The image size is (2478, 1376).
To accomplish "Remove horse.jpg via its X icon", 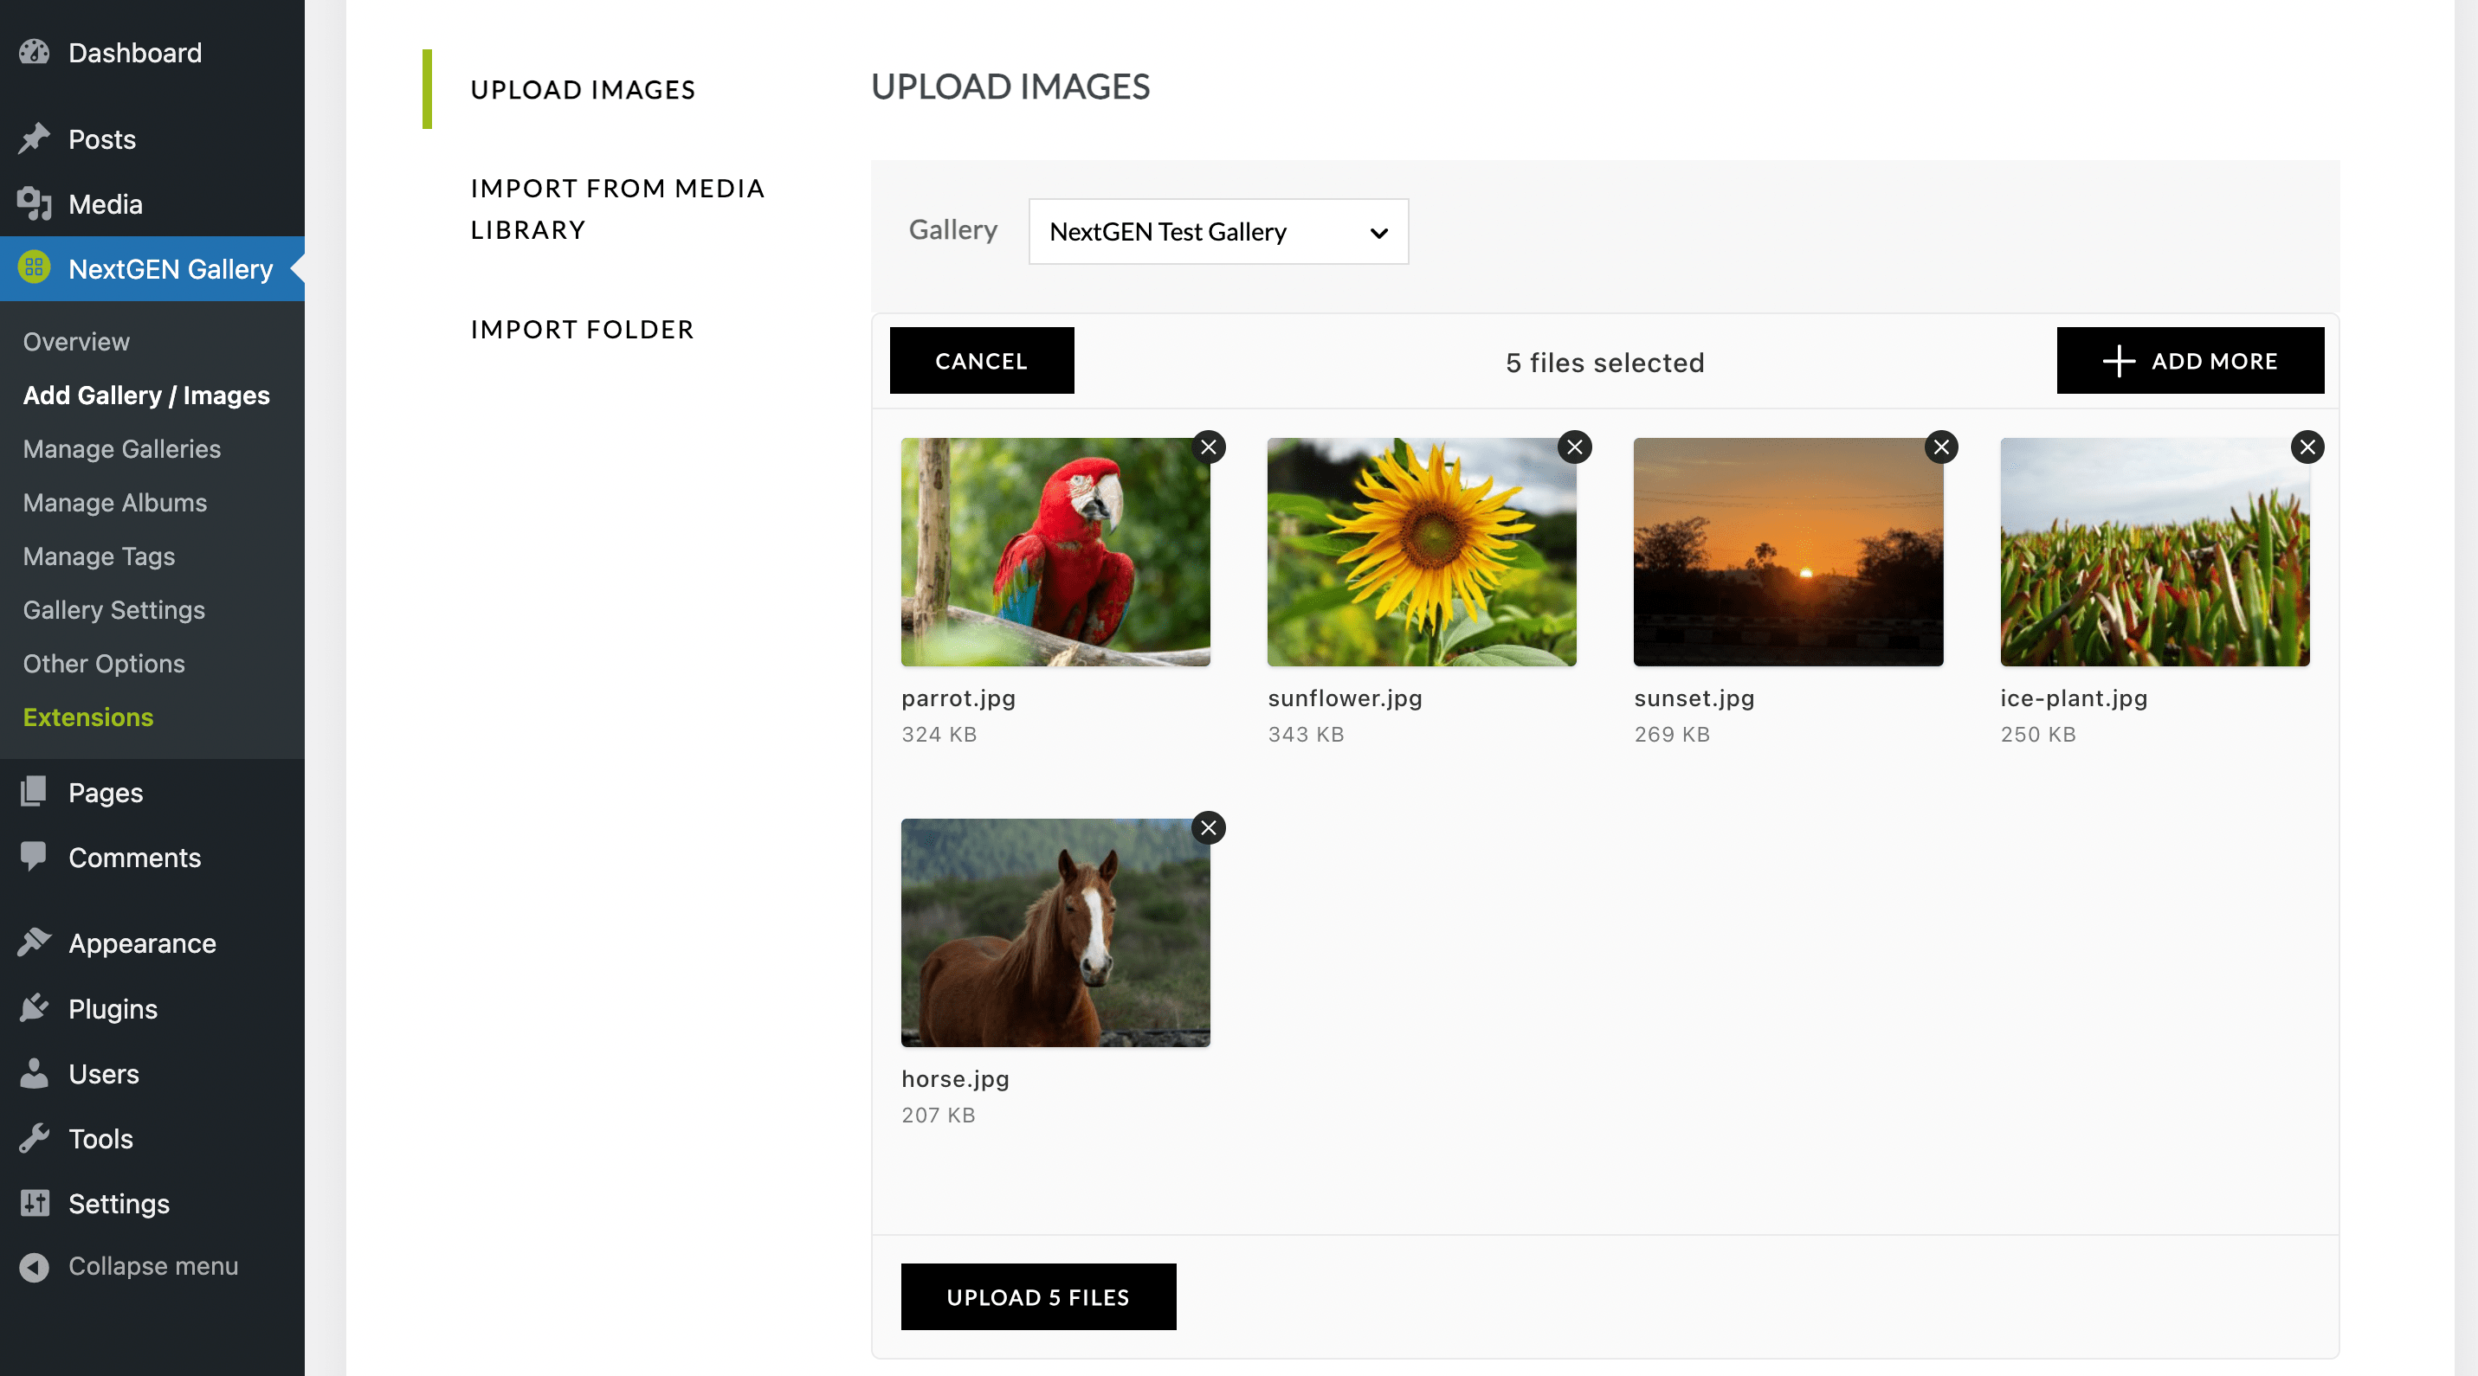I will [1208, 828].
